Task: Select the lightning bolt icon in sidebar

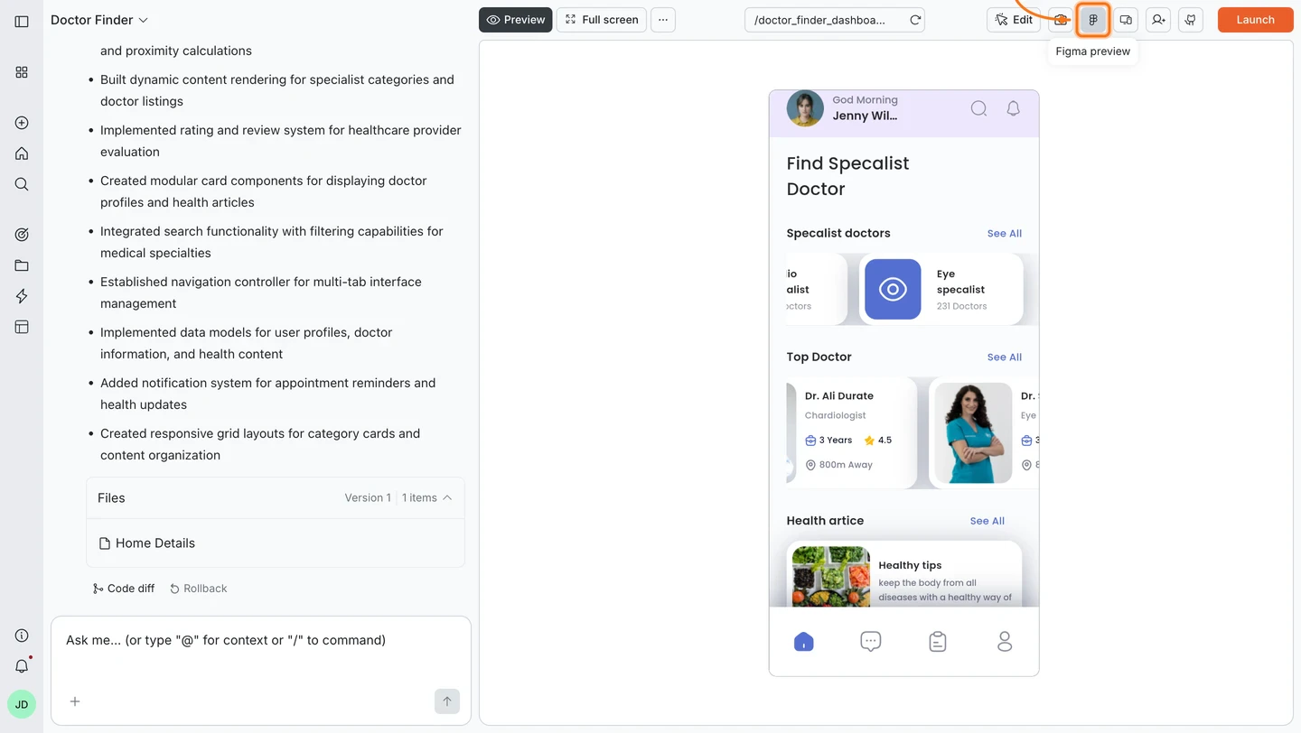Action: (21, 295)
